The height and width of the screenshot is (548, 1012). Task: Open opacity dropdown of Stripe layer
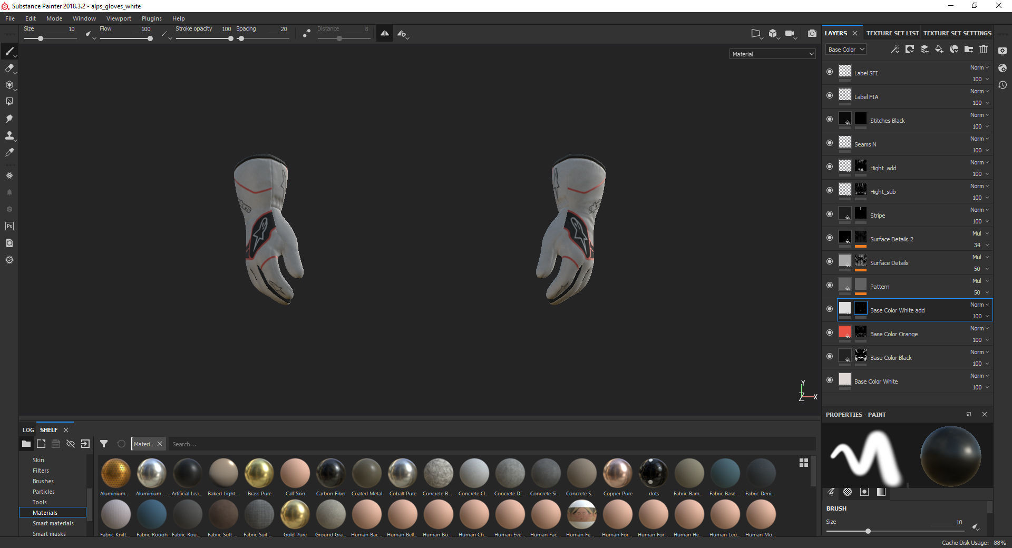[x=980, y=221]
